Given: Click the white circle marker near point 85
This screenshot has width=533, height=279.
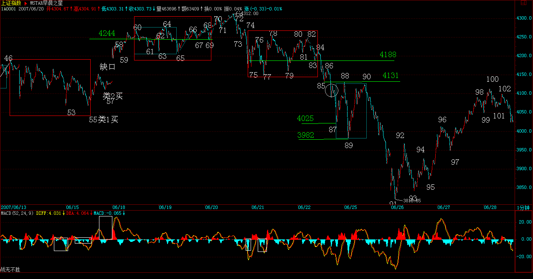Looking at the screenshot, I should coord(332,90).
